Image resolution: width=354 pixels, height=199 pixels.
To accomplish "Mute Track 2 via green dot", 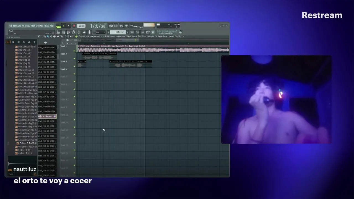I will pyautogui.click(x=74, y=59).
